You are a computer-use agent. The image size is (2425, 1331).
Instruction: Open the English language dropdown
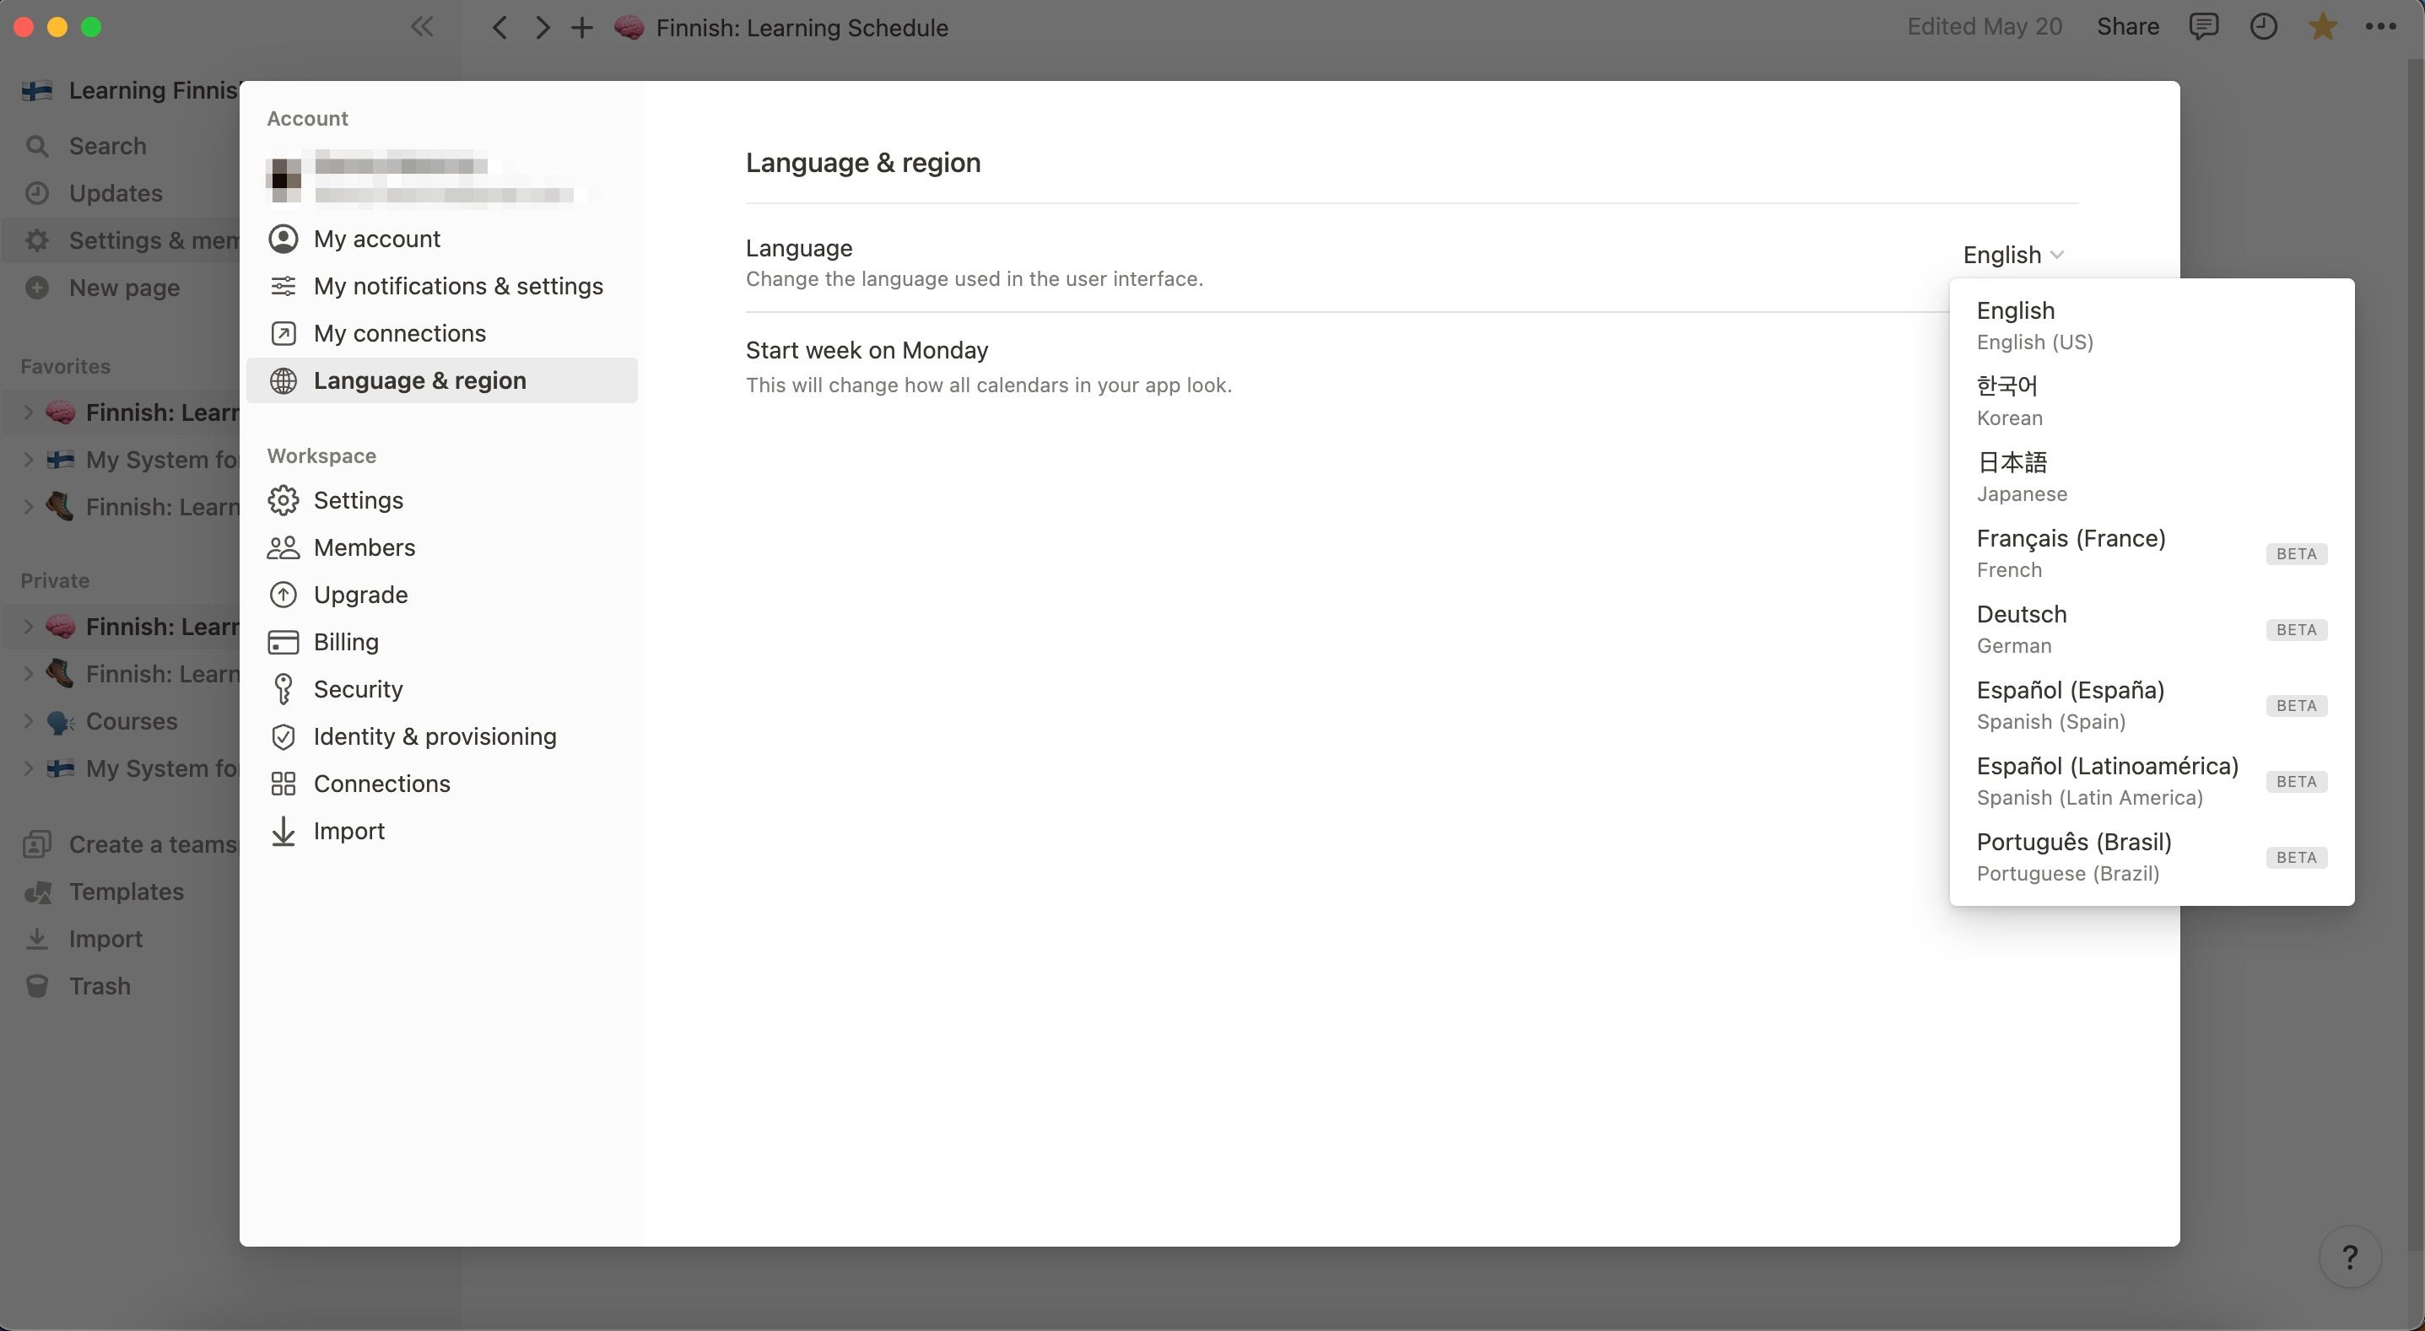[x=2012, y=255]
